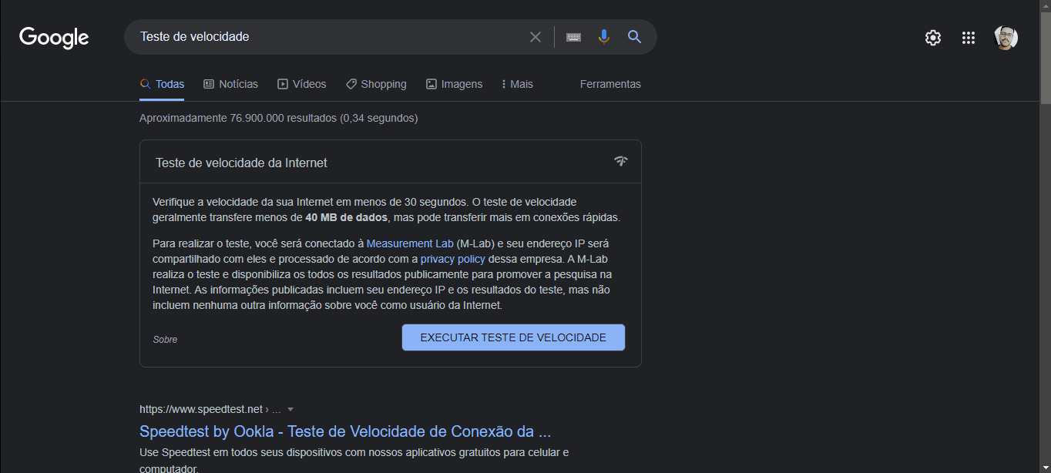Open Google settings gear

[933, 38]
